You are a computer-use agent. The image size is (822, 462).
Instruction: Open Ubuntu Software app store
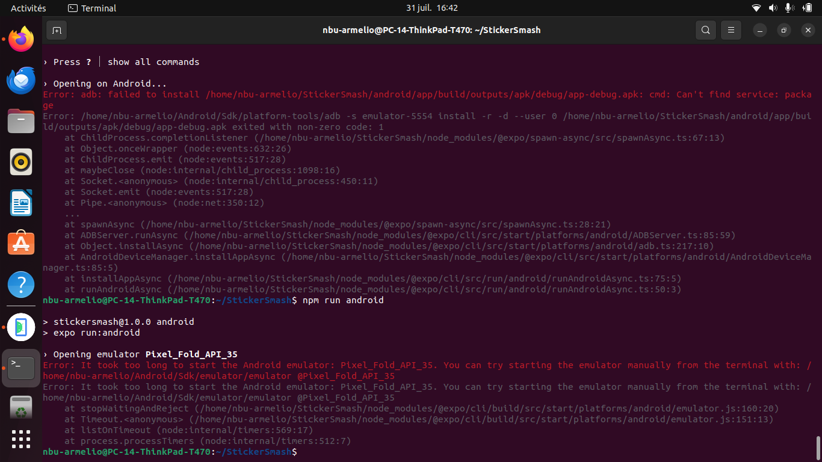(21, 244)
